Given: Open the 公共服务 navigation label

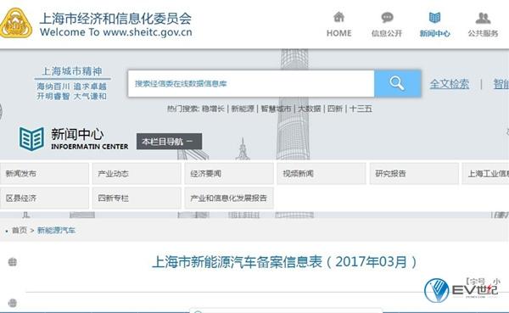Looking at the screenshot, I should (x=483, y=33).
